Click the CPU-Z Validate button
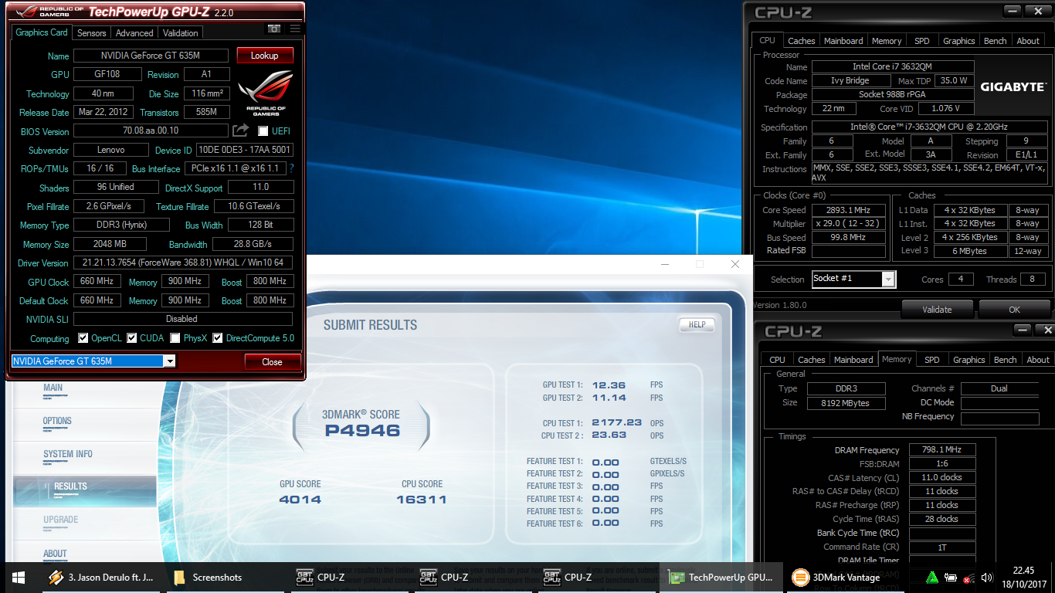Image resolution: width=1055 pixels, height=593 pixels. pos(937,310)
